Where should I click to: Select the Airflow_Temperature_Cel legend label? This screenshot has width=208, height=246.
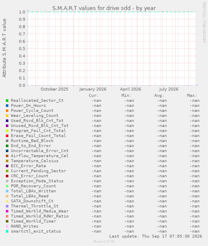coord(40,156)
